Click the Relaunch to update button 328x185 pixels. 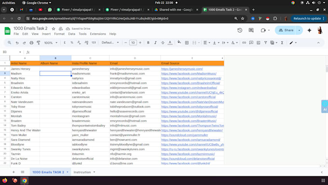point(308,18)
